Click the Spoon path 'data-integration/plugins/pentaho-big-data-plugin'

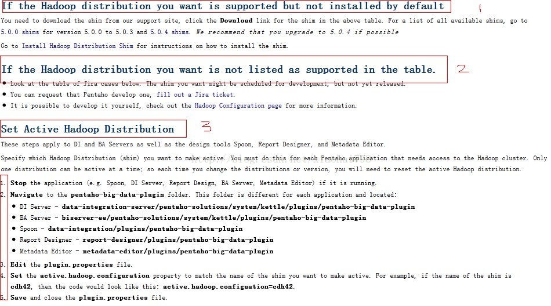145,229
